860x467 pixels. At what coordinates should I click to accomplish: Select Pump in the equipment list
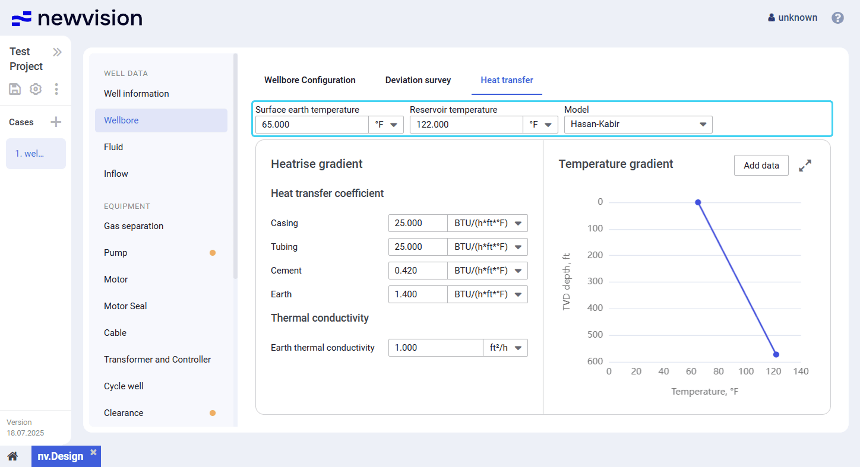116,253
